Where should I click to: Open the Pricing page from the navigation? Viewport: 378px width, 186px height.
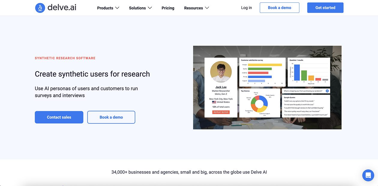[168, 8]
